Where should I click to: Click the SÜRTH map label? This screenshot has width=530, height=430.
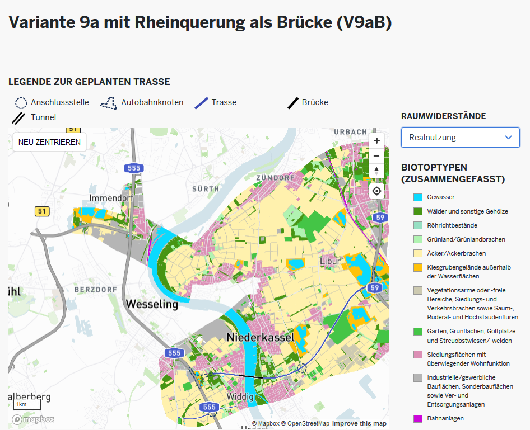(206, 189)
